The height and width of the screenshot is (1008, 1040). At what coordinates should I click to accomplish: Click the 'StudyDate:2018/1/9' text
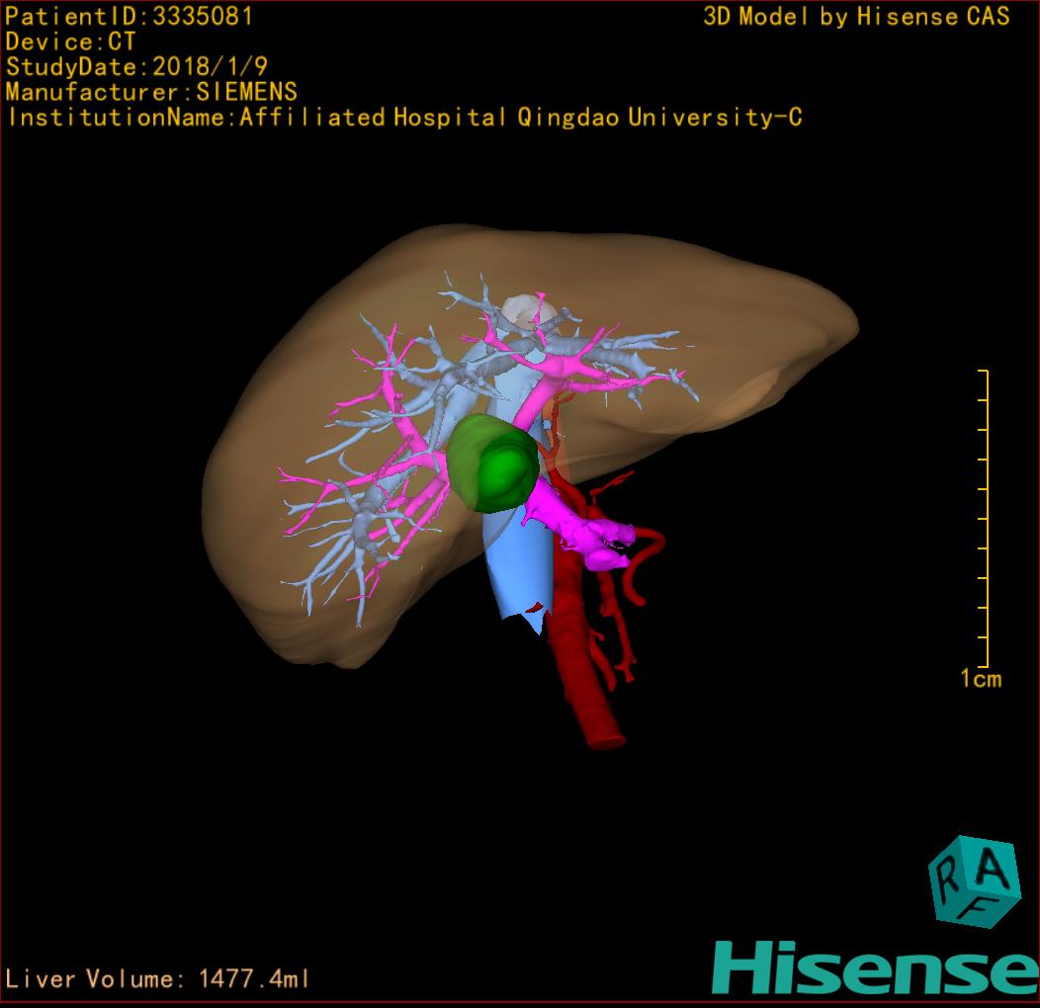136,66
